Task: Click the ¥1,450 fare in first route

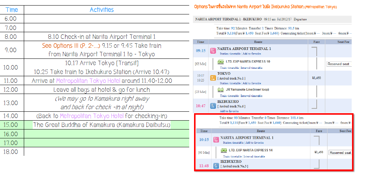Action: click(x=317, y=78)
